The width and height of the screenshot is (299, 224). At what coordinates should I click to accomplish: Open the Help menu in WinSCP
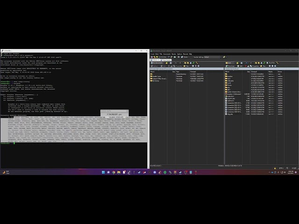[190, 54]
